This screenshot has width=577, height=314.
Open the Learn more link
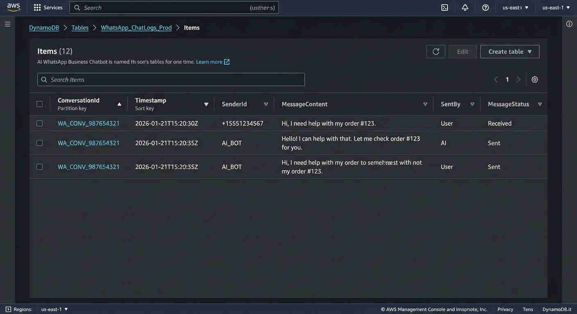click(209, 62)
